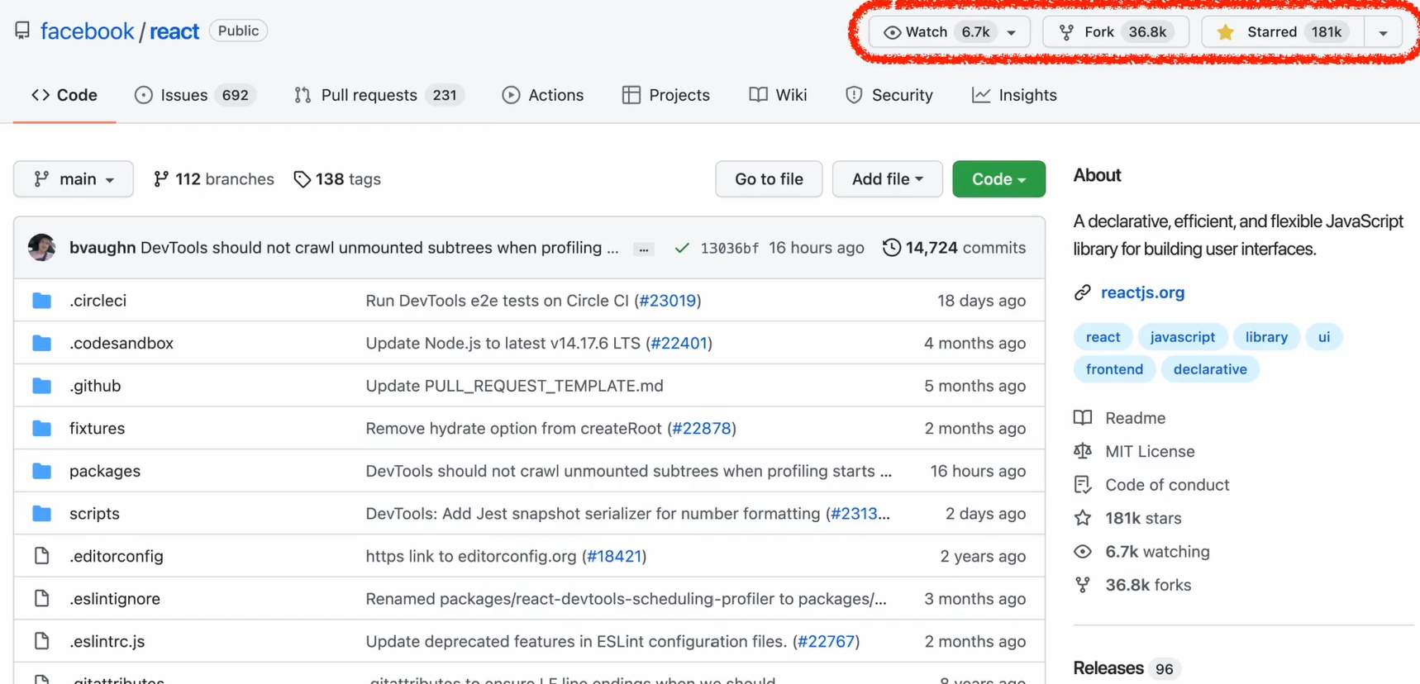Click the repository book icon beside facebook
The height and width of the screenshot is (684, 1420).
coord(22,31)
